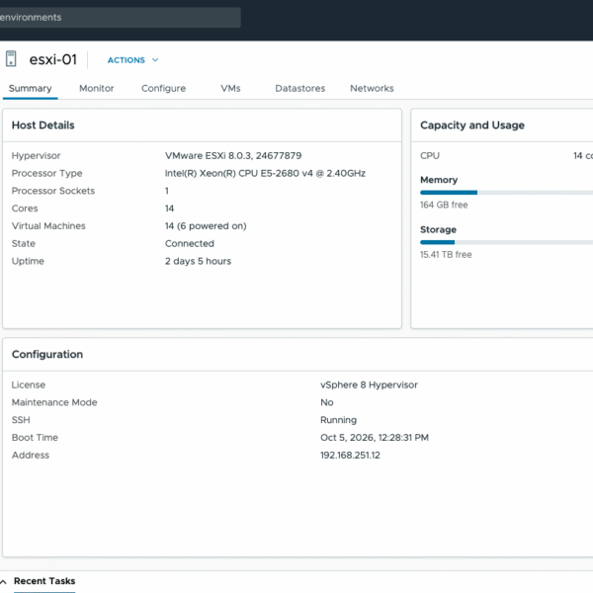The height and width of the screenshot is (593, 593).
Task: Click the Boot Time field label
Action: point(35,438)
